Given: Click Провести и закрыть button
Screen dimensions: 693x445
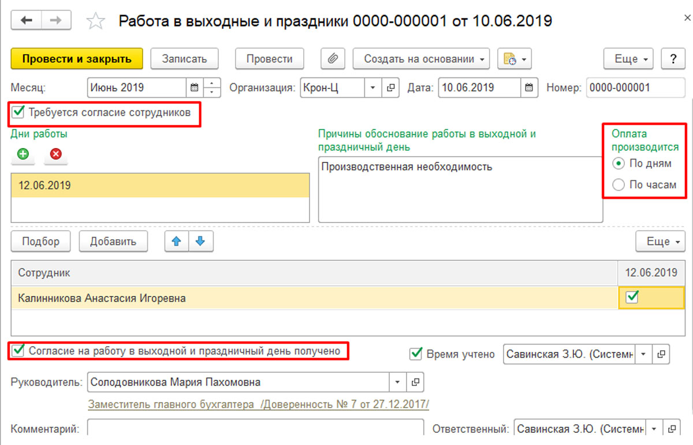Looking at the screenshot, I should click(x=76, y=58).
